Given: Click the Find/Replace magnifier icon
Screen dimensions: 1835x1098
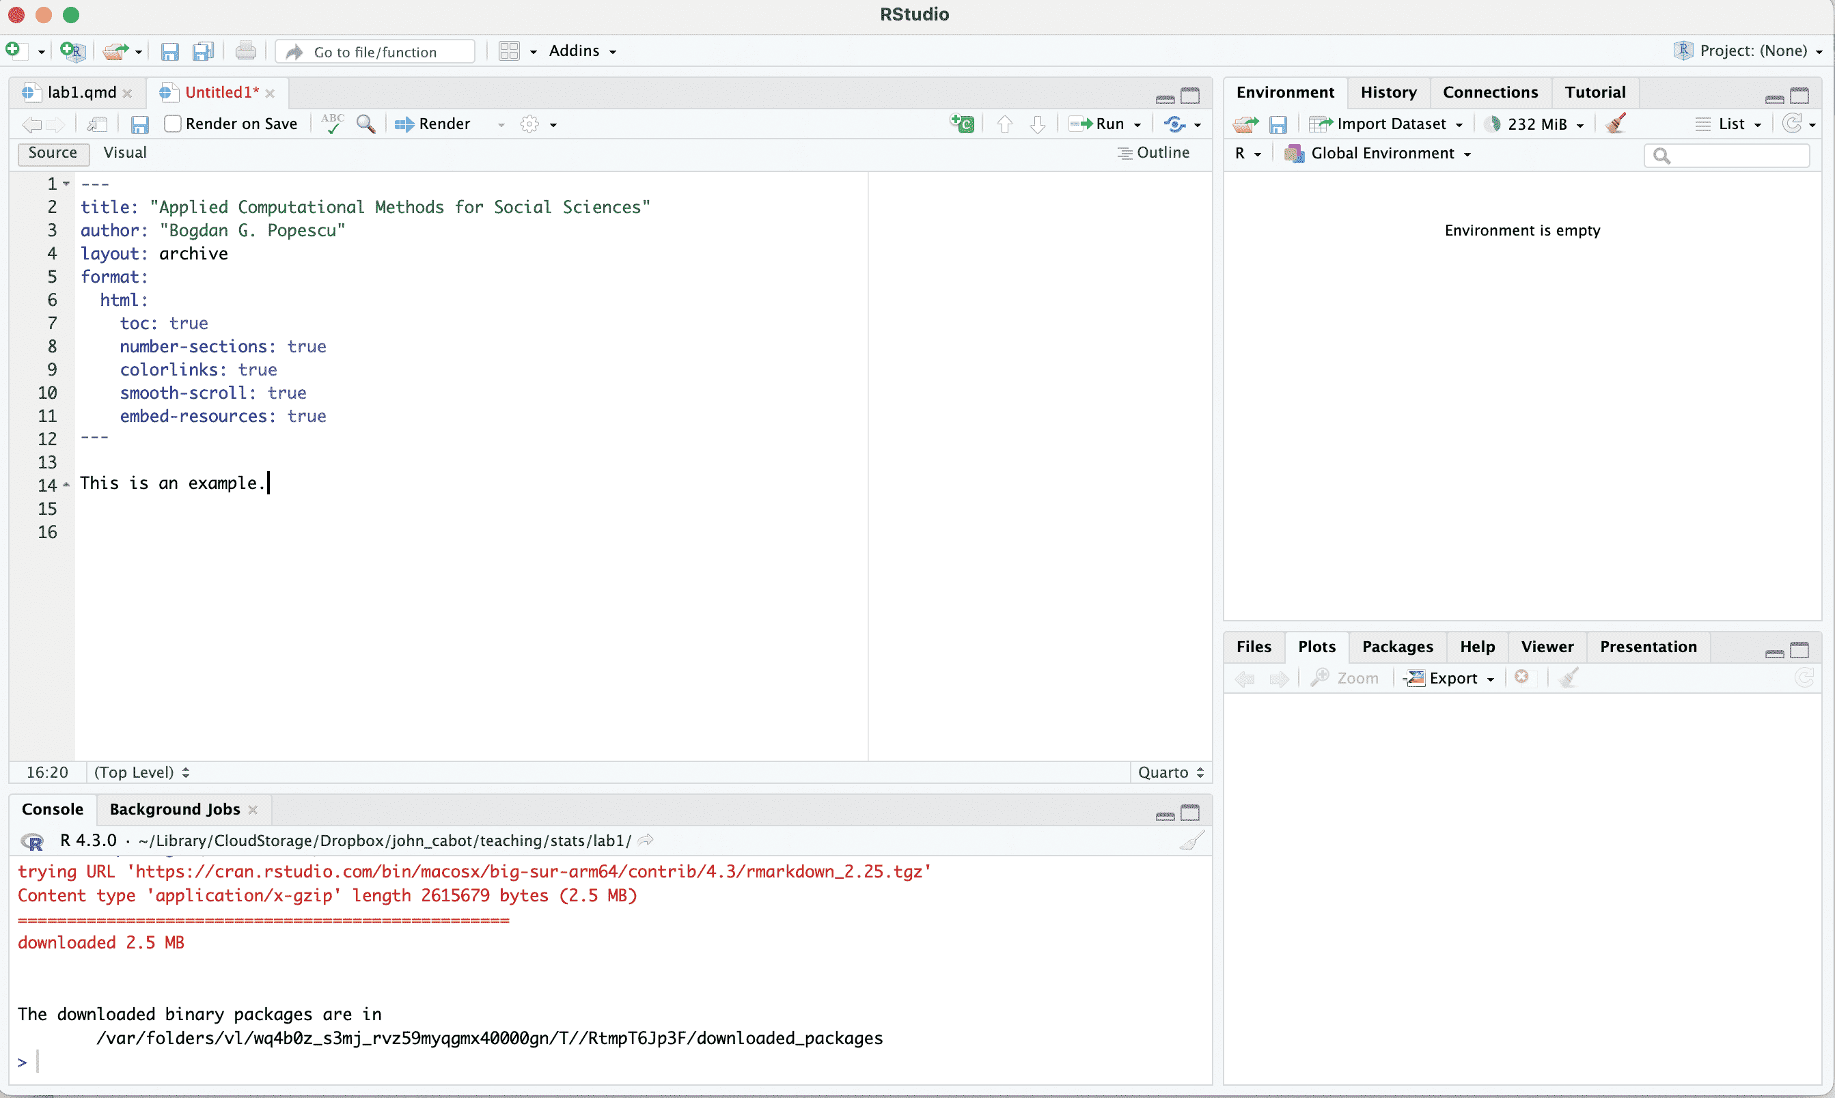Looking at the screenshot, I should (x=365, y=124).
